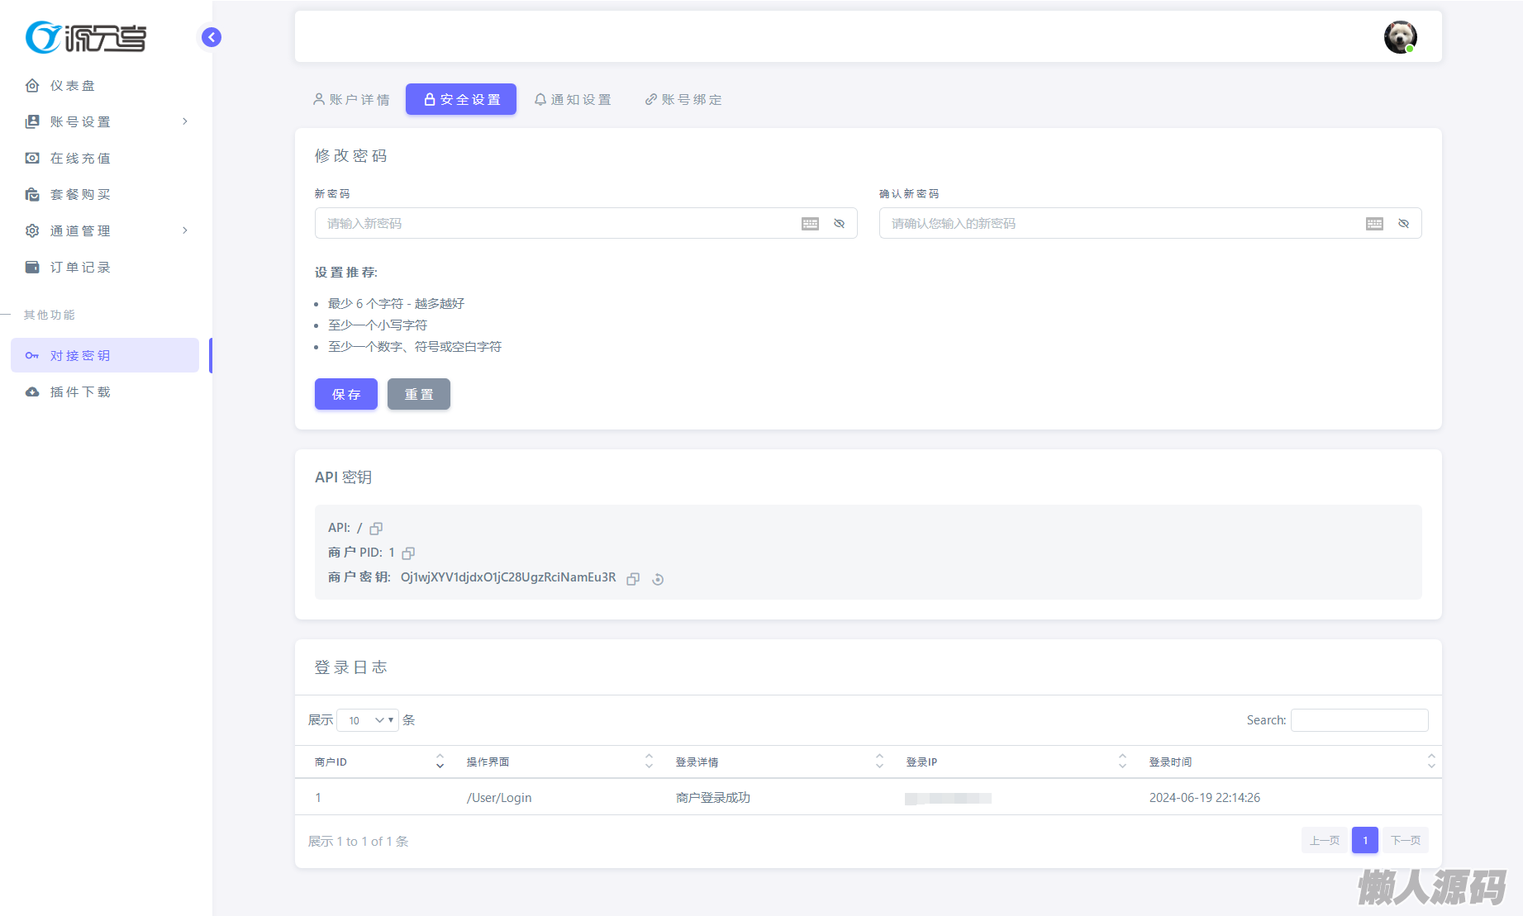The height and width of the screenshot is (916, 1523).
Task: Switch to 通知设置 tab
Action: click(573, 100)
